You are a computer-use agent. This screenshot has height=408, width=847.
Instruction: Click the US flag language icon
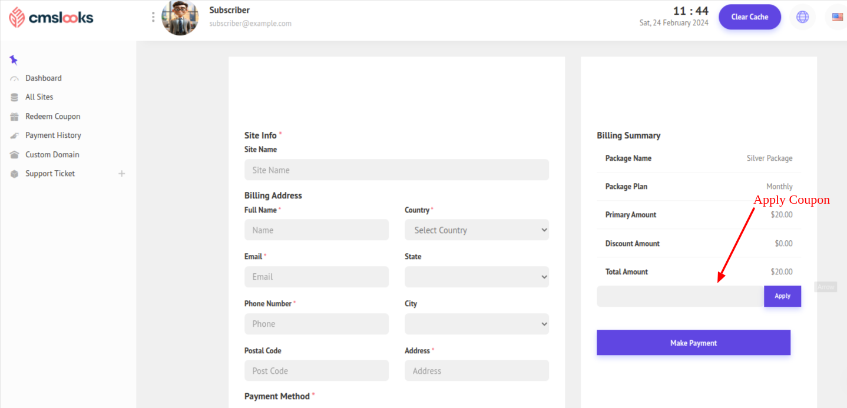coord(837,17)
